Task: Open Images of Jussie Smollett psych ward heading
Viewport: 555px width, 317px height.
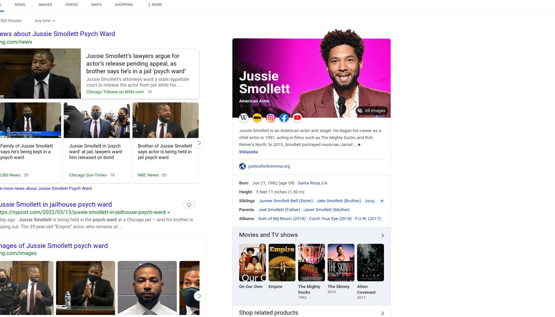Action: click(x=54, y=246)
